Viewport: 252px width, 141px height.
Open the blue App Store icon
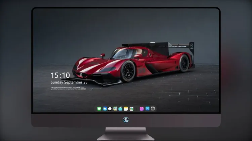[x=148, y=109]
